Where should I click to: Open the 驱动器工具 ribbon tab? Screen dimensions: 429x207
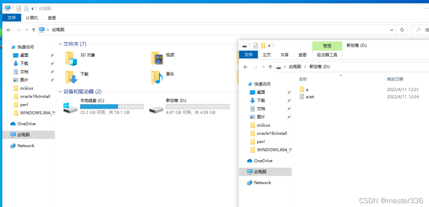point(327,55)
